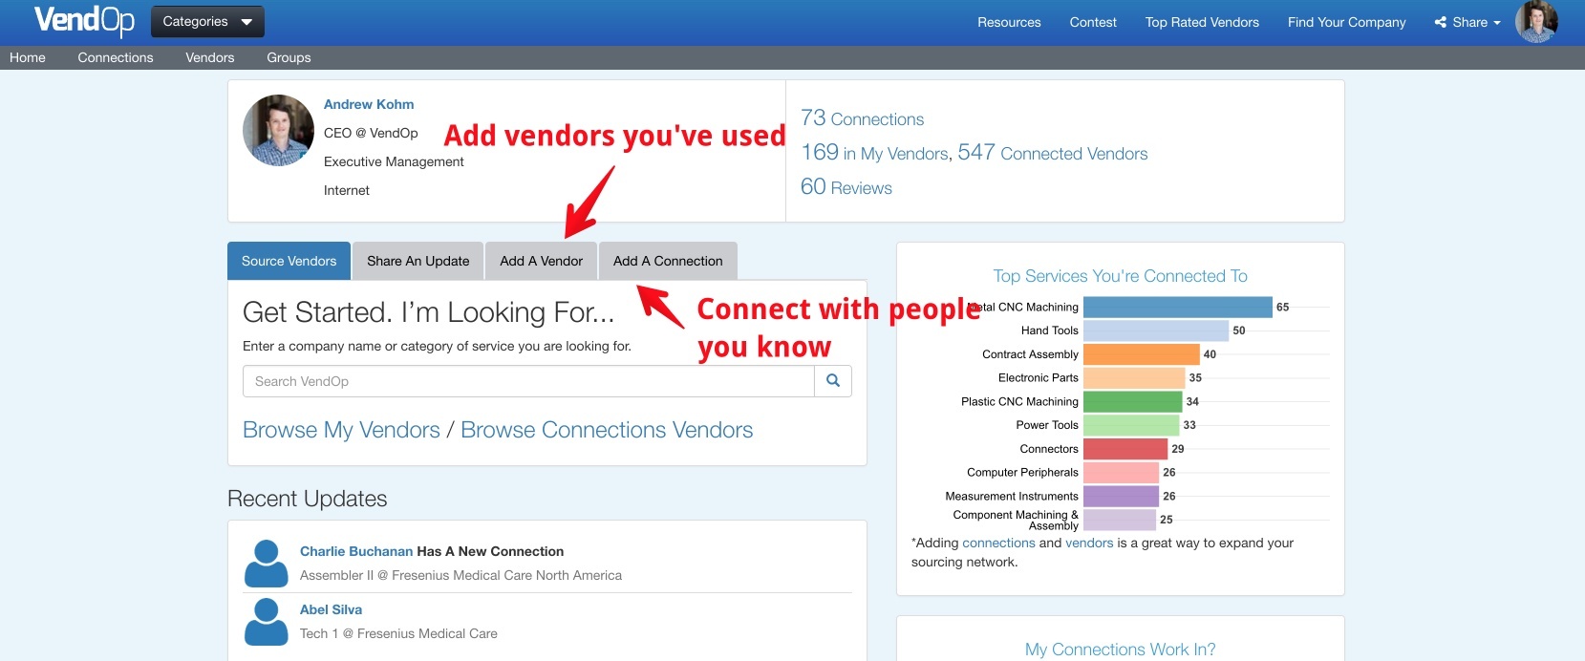This screenshot has height=661, width=1585.
Task: Switch to Add A Vendor tab
Action: pyautogui.click(x=541, y=261)
